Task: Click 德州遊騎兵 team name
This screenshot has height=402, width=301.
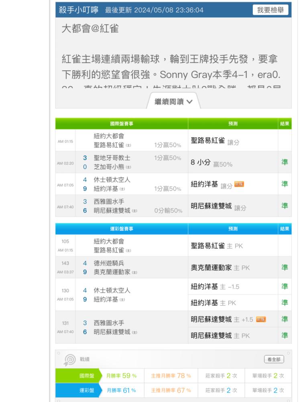Action: click(109, 263)
